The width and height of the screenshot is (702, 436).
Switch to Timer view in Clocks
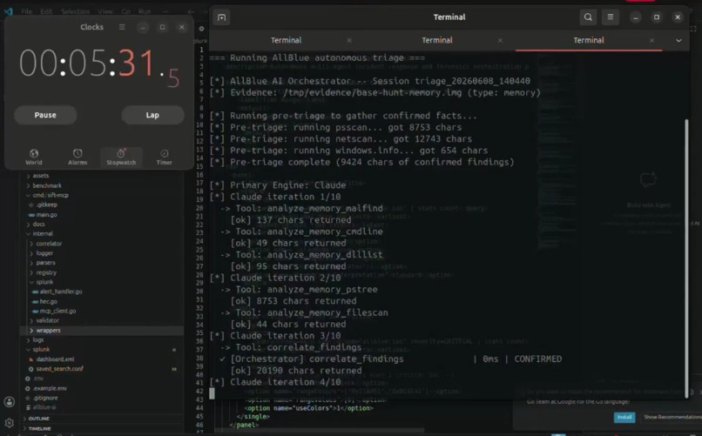tap(165, 157)
